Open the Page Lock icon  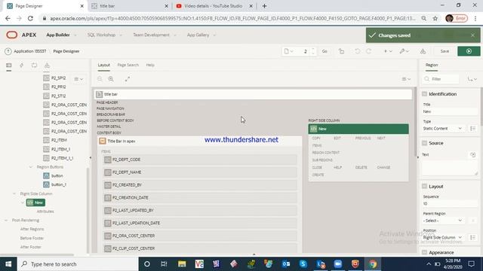click(341, 51)
